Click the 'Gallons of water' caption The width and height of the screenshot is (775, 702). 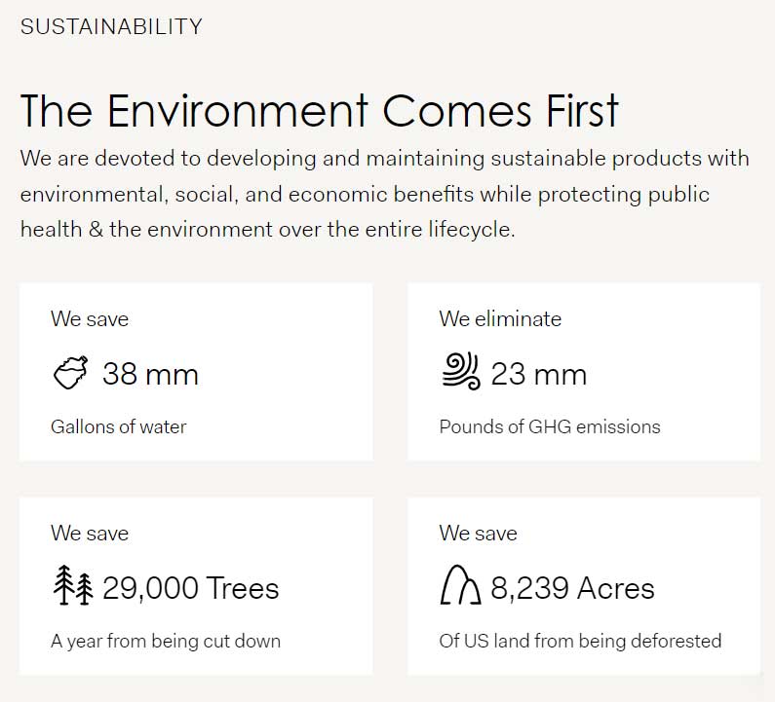(118, 426)
